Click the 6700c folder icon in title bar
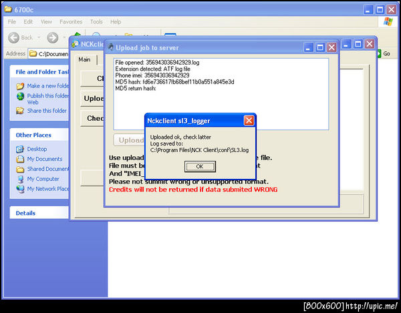Viewport: 401px width, 313px height. coord(8,9)
